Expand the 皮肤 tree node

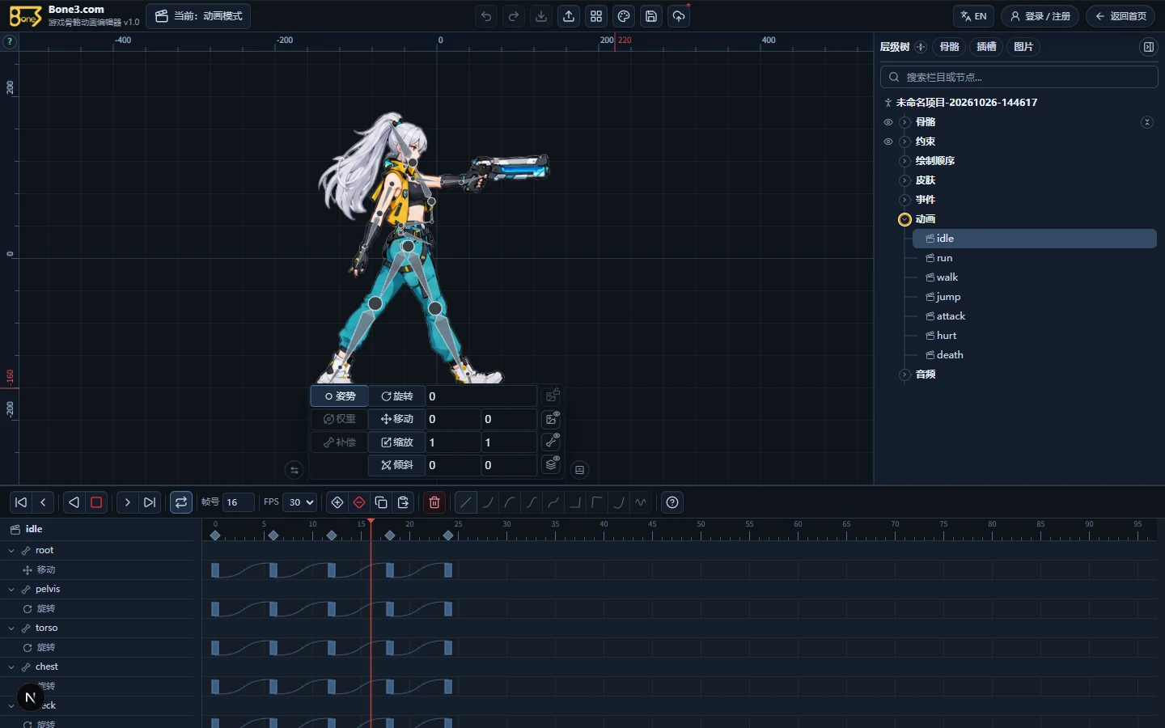click(904, 180)
